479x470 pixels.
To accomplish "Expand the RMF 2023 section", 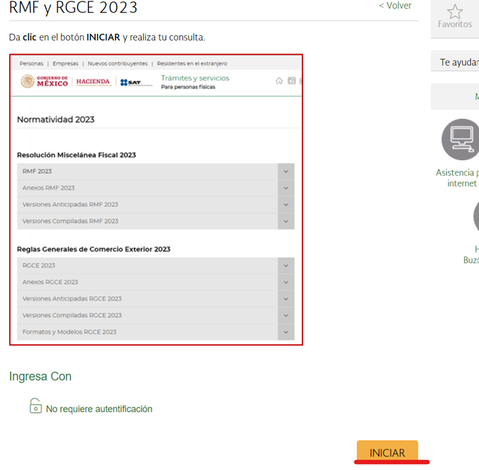I will (x=286, y=171).
